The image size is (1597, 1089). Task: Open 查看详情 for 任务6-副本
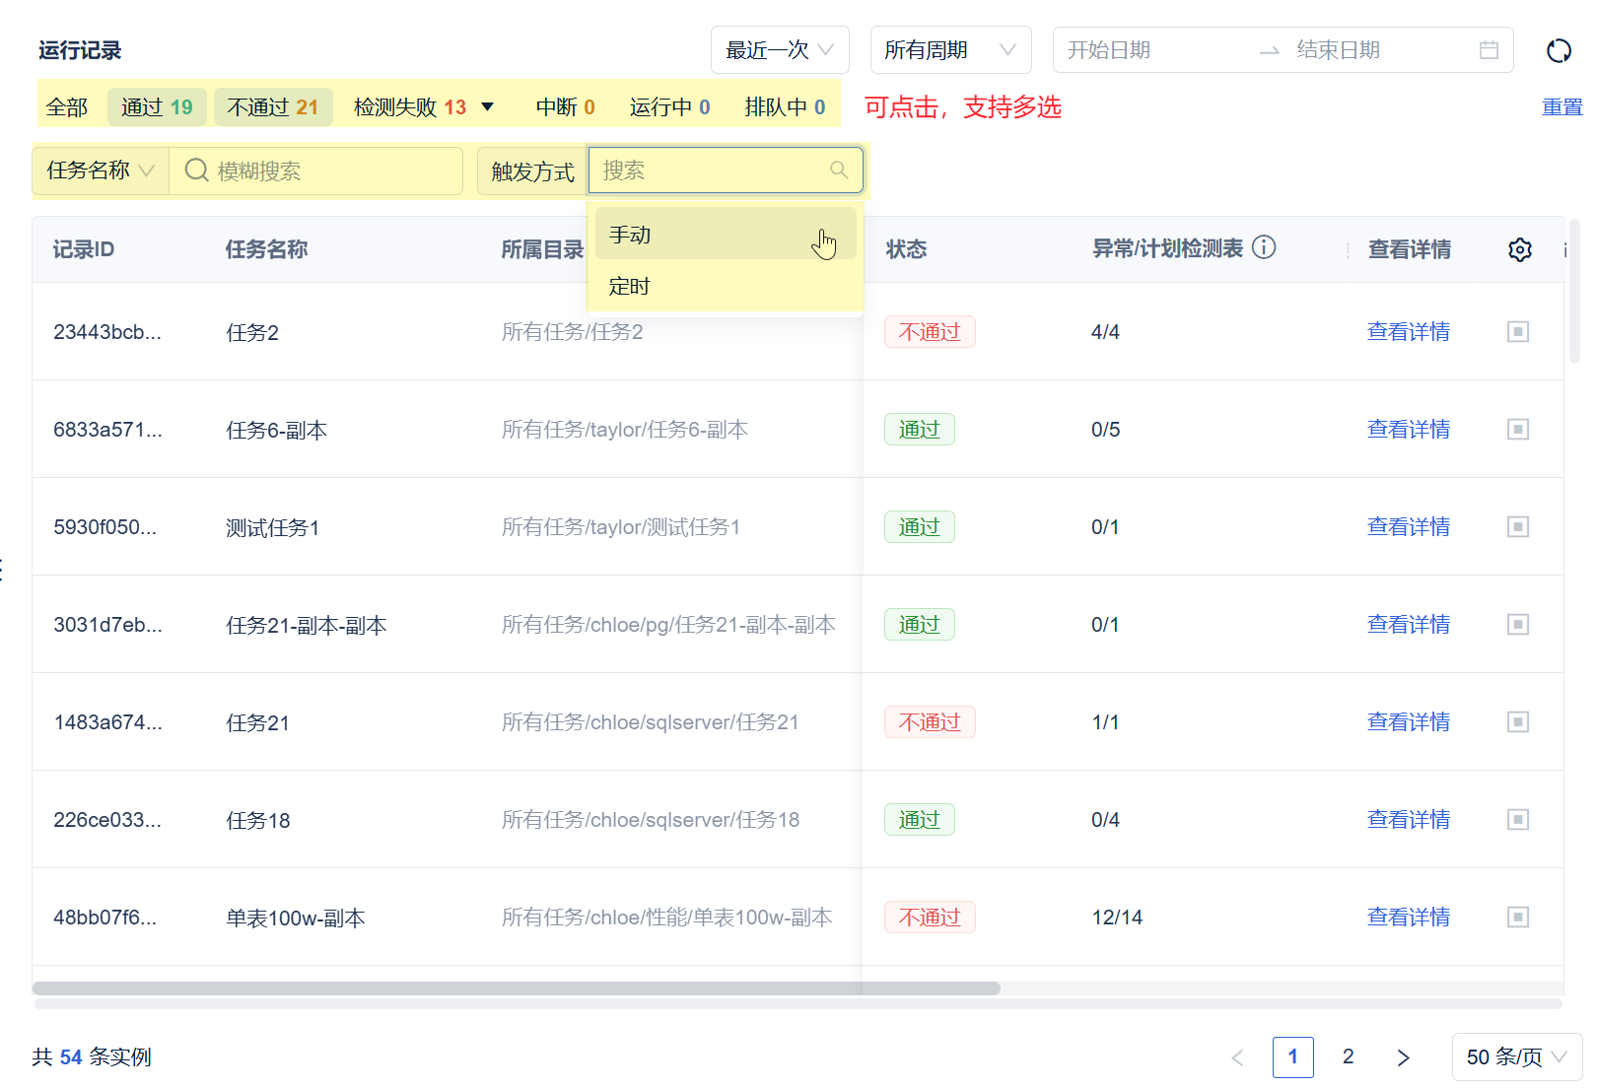[x=1409, y=430]
